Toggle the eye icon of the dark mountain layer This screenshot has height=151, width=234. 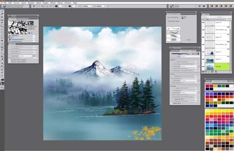[203, 52]
